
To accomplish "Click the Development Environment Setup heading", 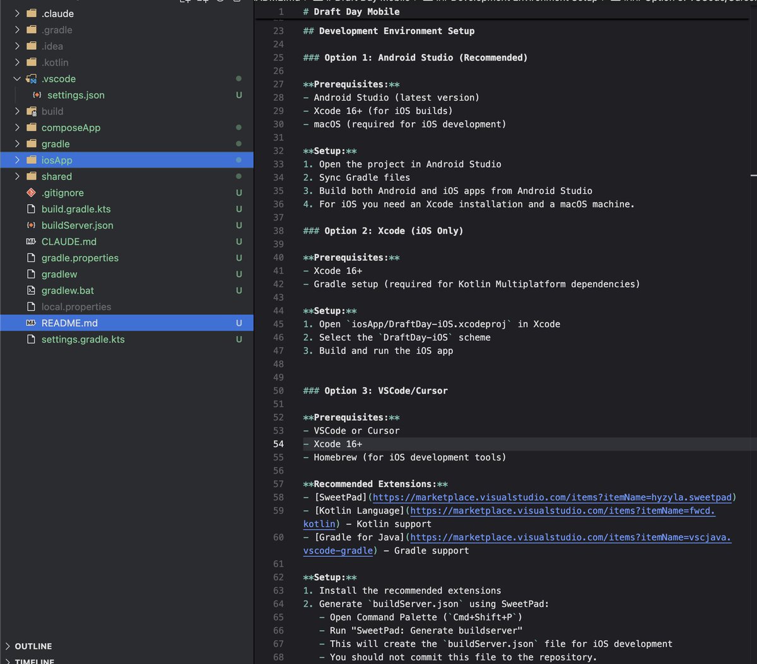I will [389, 31].
